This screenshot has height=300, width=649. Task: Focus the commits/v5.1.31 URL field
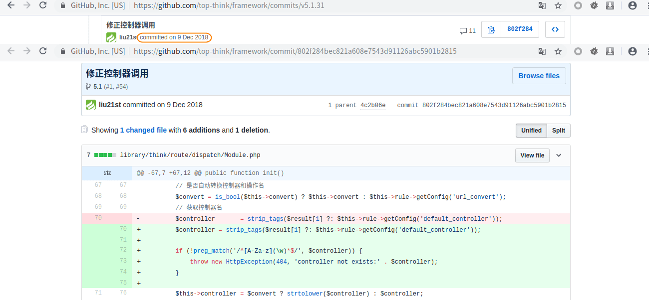pos(295,6)
